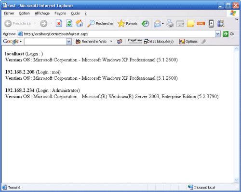Expand the Recherche Web dropdown arrow

click(x=111, y=42)
